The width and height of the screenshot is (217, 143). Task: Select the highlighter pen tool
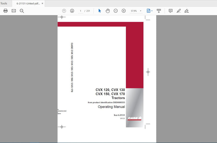click(x=179, y=11)
